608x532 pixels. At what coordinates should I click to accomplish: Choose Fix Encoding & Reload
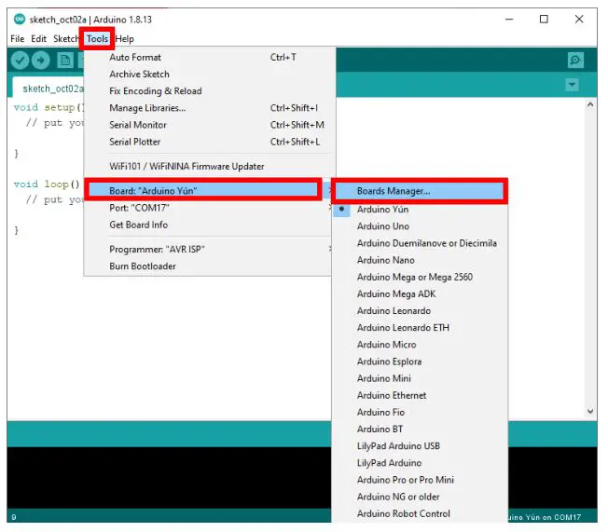click(210, 91)
